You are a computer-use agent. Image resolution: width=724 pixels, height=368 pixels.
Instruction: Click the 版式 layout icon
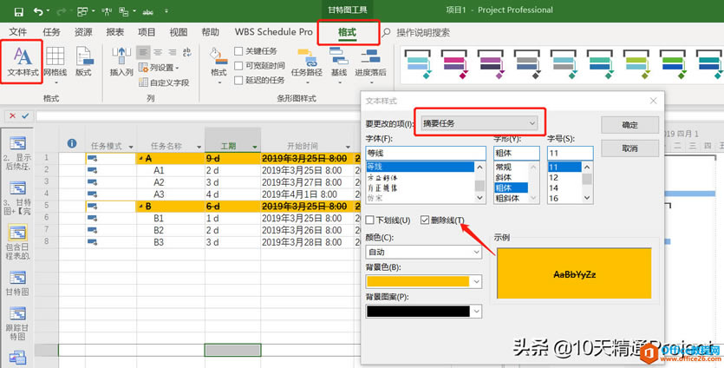pos(83,61)
